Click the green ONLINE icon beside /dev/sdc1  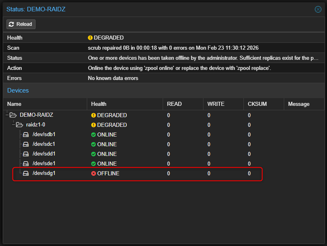point(93,144)
